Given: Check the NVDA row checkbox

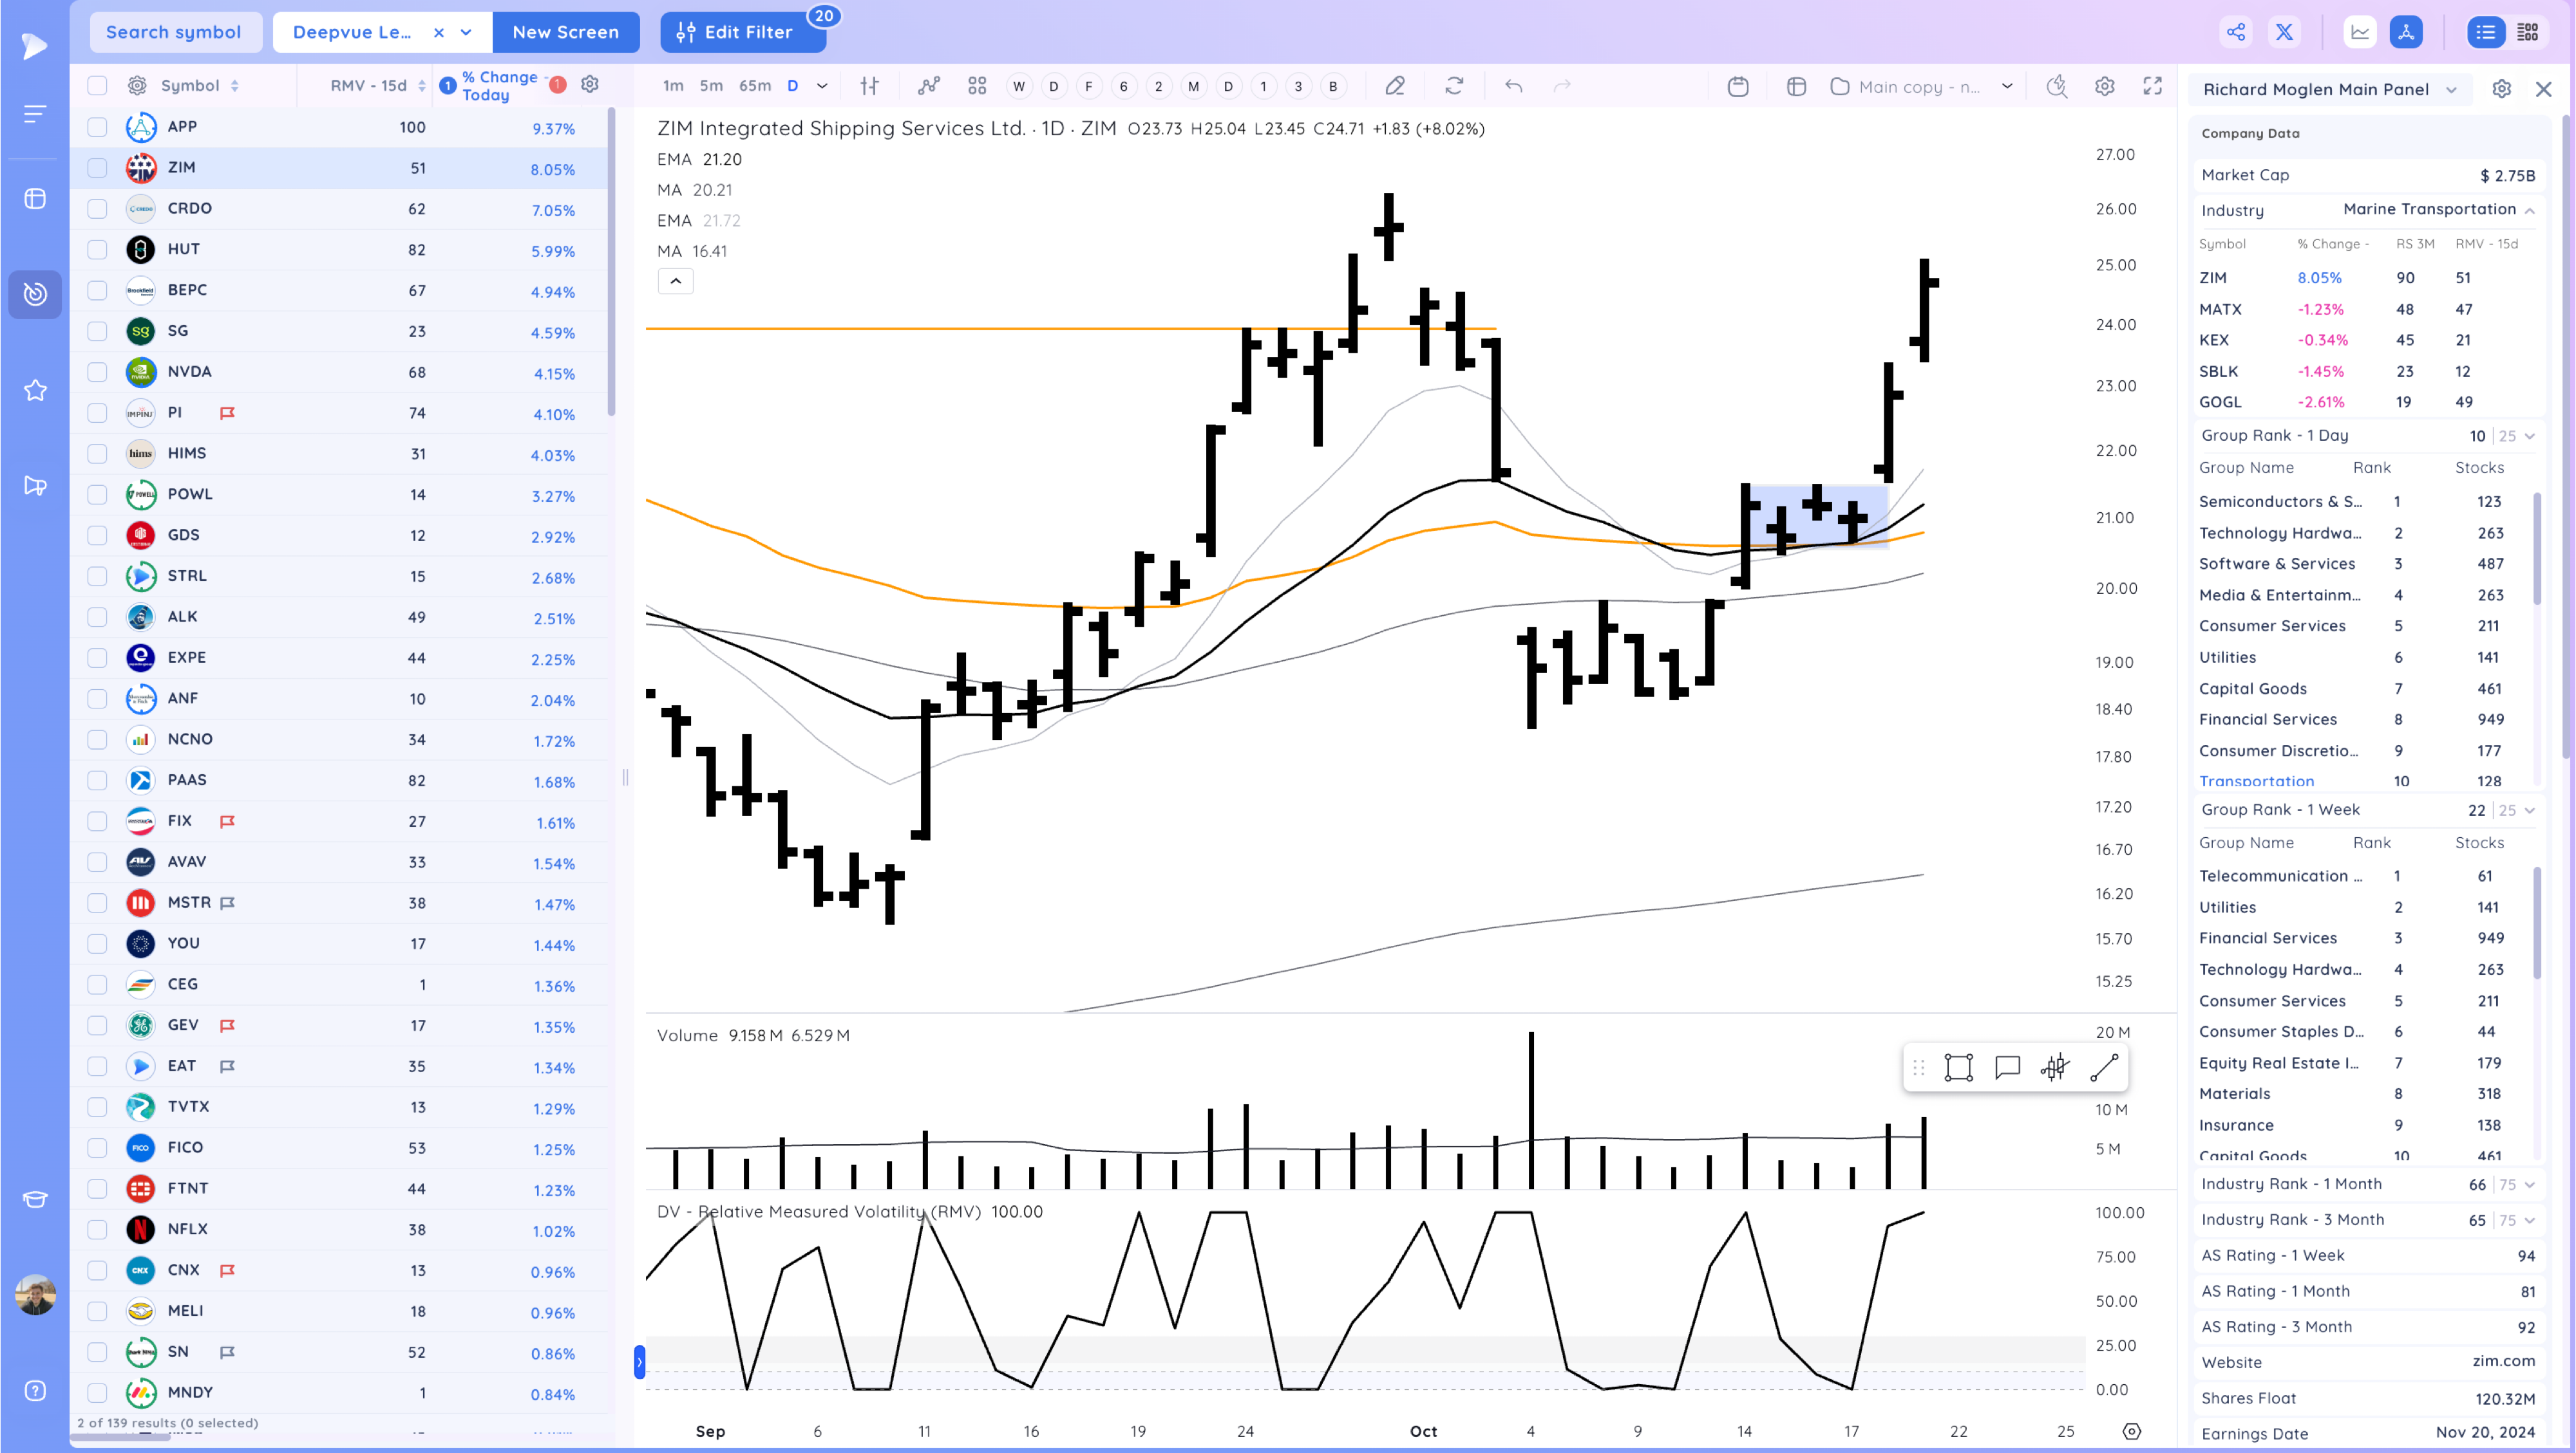Looking at the screenshot, I should pyautogui.click(x=97, y=372).
